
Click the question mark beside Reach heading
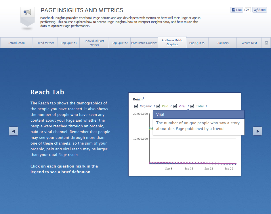(144, 98)
